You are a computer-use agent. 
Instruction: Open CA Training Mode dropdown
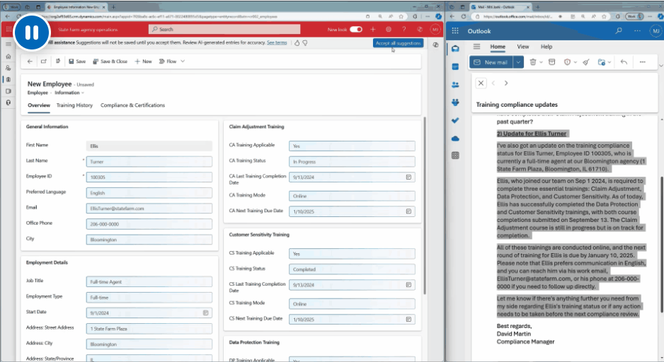tap(352, 196)
